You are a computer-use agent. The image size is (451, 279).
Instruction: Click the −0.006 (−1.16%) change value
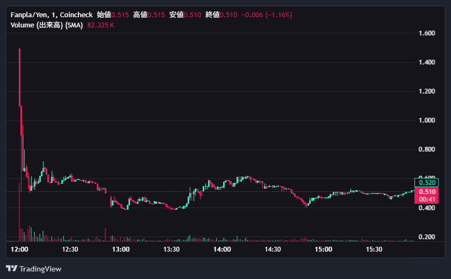coord(267,15)
